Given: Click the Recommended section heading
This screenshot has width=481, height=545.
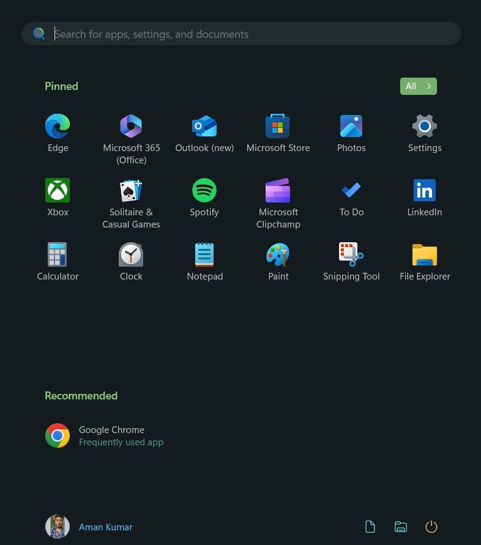Looking at the screenshot, I should click(x=81, y=396).
